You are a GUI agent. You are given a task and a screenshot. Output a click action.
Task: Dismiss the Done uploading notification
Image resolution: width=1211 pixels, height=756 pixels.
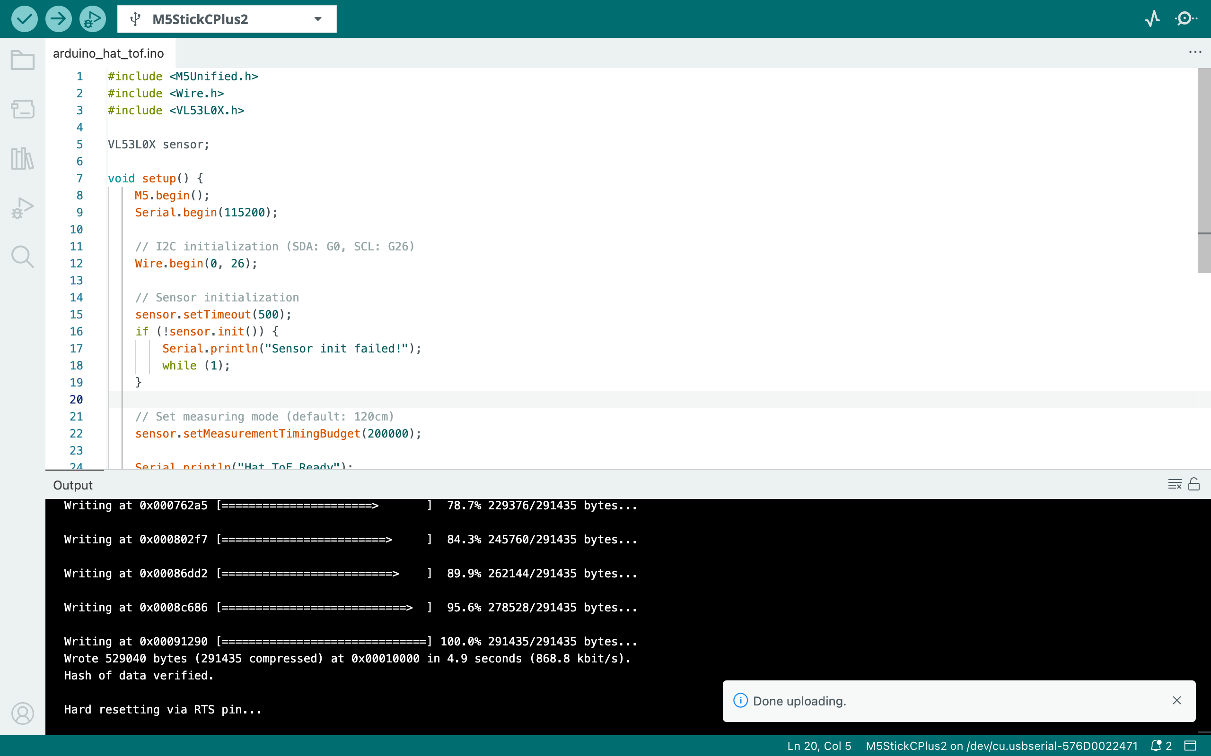1176,701
